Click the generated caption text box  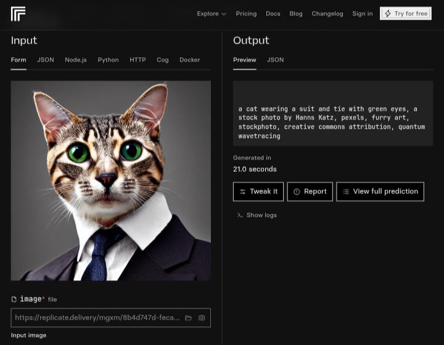(333, 113)
